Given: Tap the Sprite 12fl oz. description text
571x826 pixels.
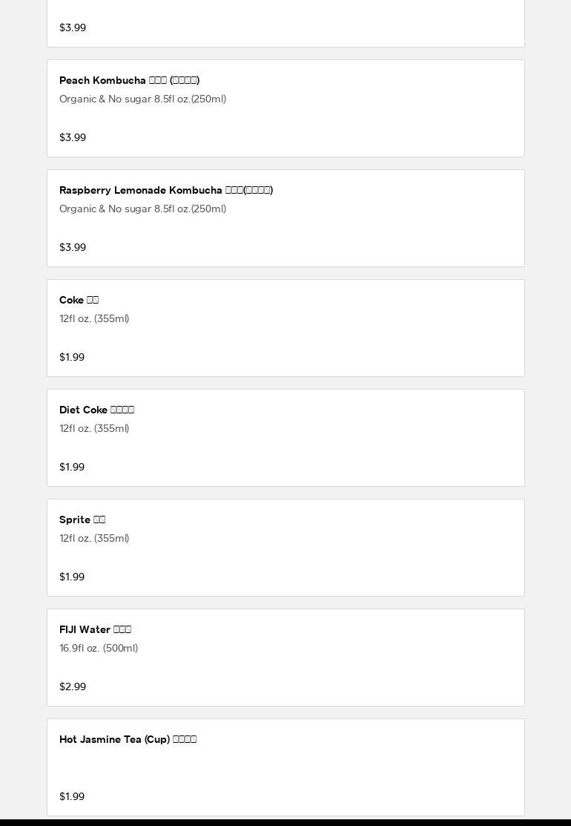Looking at the screenshot, I should pyautogui.click(x=94, y=538).
